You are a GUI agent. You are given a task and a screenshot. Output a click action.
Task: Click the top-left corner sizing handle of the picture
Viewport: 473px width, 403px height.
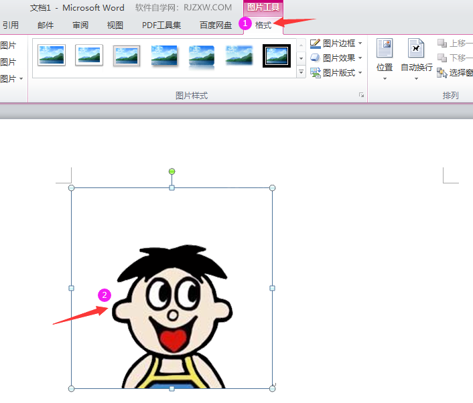[x=71, y=188]
